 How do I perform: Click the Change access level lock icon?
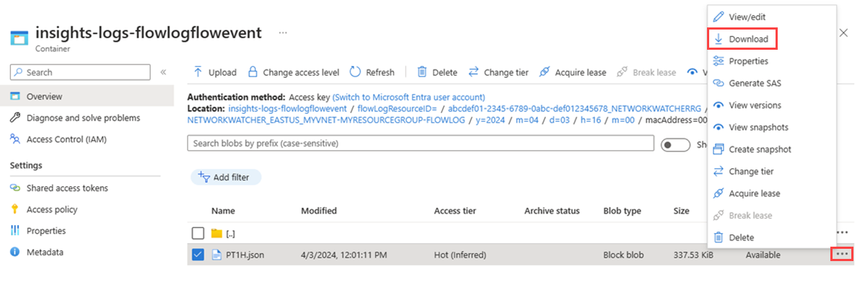click(253, 72)
